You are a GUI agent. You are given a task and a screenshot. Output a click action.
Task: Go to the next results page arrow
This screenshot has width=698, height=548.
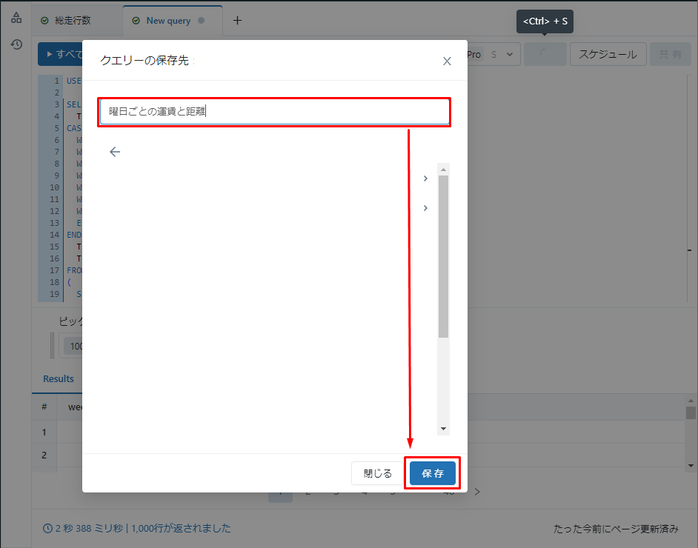click(x=477, y=492)
